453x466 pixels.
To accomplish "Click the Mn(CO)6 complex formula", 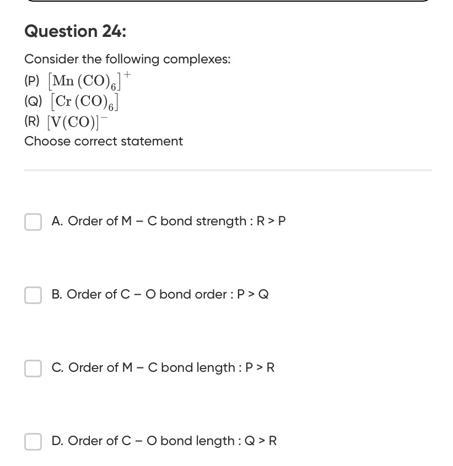I will tap(88, 82).
